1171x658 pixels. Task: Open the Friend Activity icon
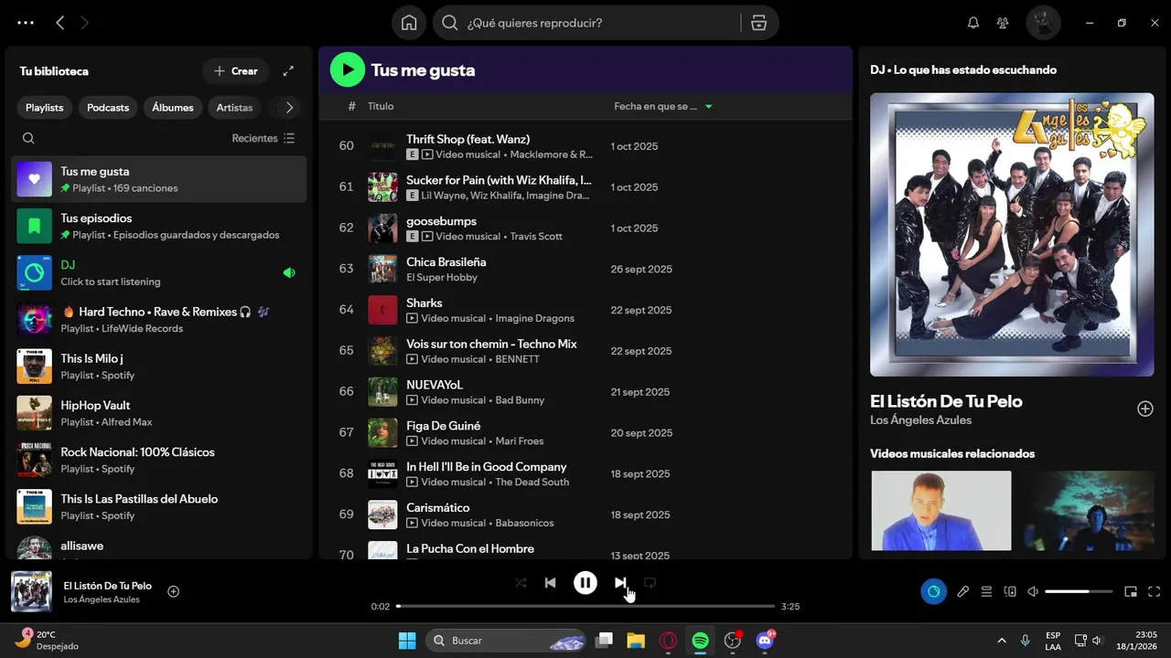1004,23
